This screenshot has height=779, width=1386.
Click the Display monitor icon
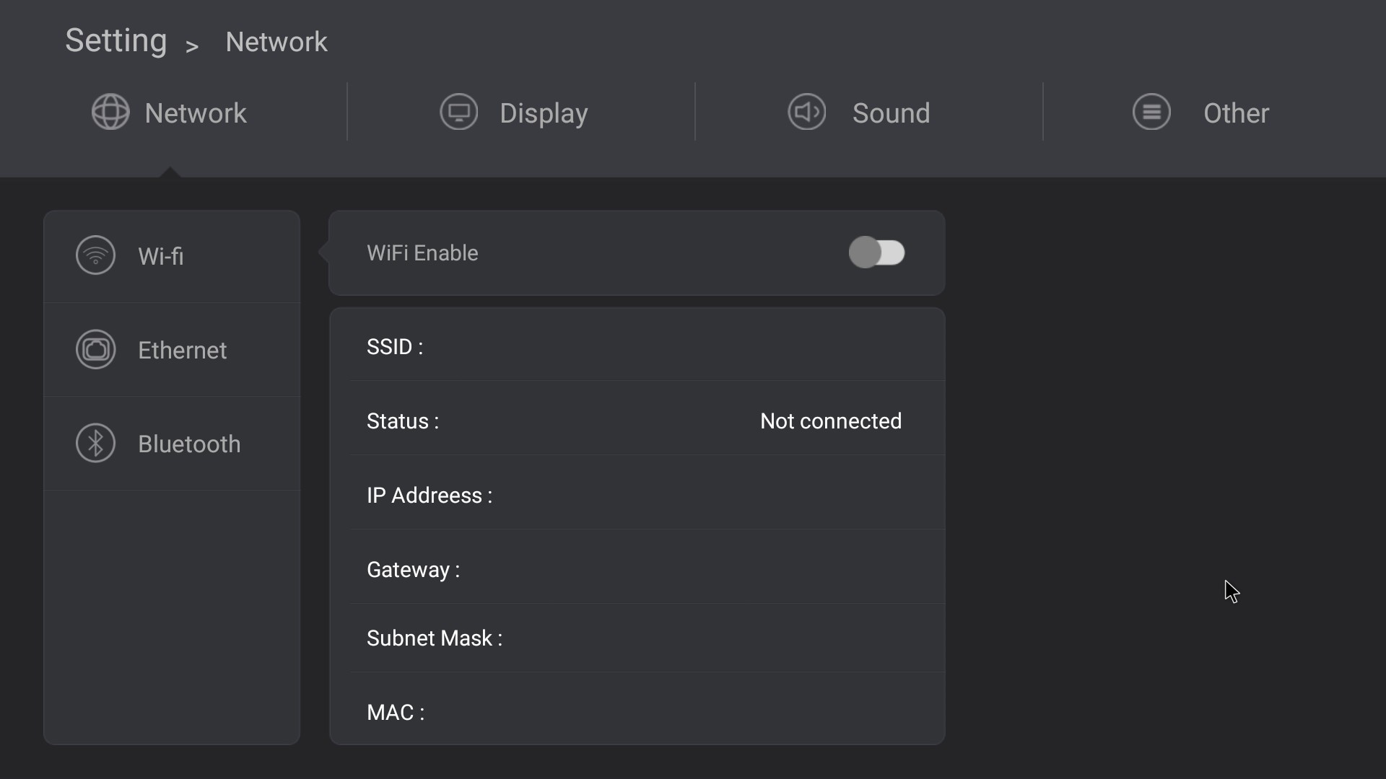tap(459, 113)
